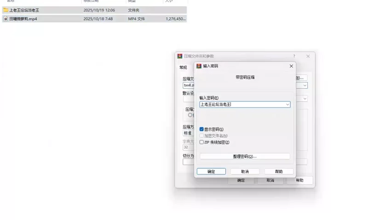Screen dimensions: 368x220
Task: Click the browse button ending in ... beside the archive name
Action: [x=301, y=78]
